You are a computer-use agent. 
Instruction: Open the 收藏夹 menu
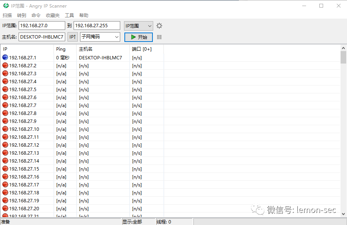(53, 15)
